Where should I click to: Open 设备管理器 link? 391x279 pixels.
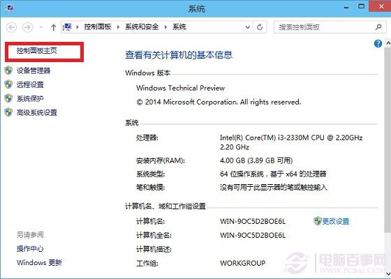coord(34,70)
